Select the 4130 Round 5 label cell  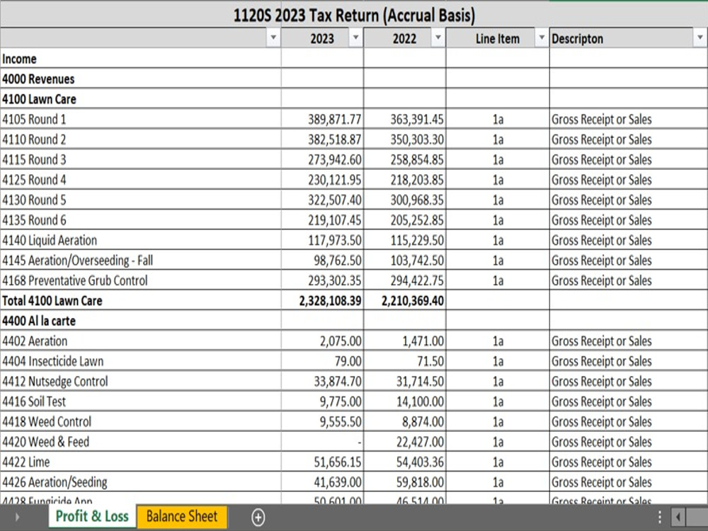tap(140, 200)
